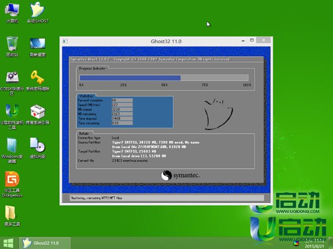333x249 pixels.
Task: Click the system tray color icon
Action: [x=296, y=243]
